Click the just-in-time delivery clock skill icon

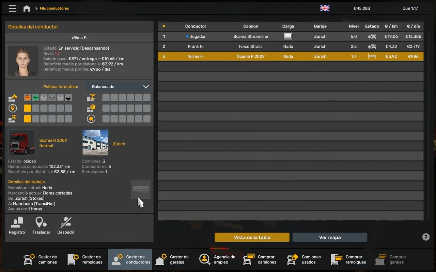click(x=91, y=108)
